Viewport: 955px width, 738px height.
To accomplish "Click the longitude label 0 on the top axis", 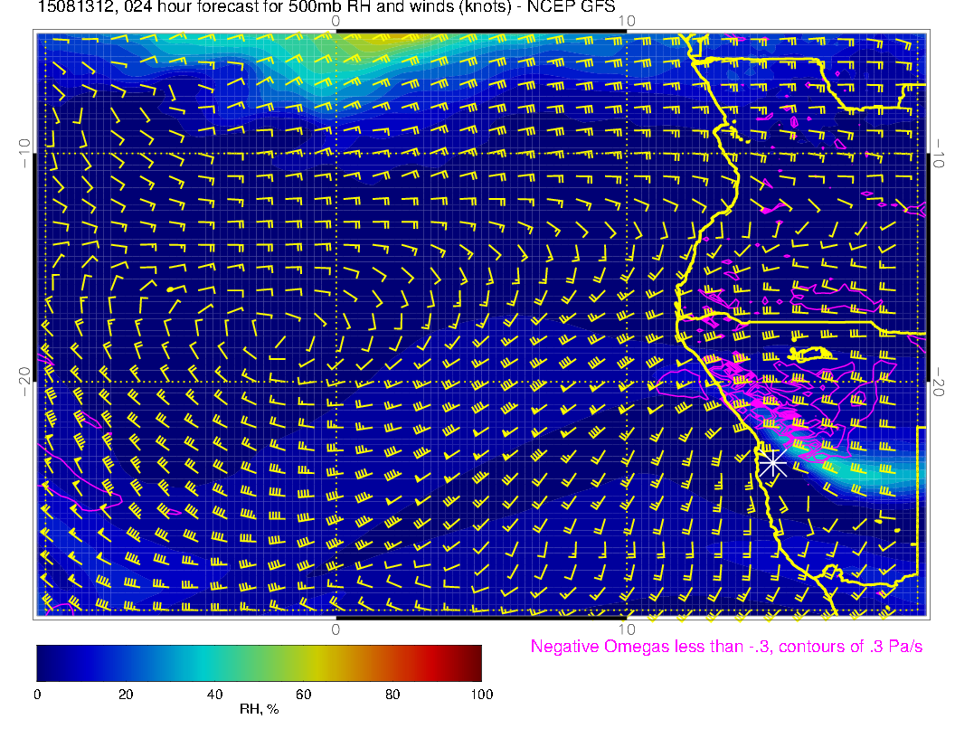I will [x=336, y=21].
